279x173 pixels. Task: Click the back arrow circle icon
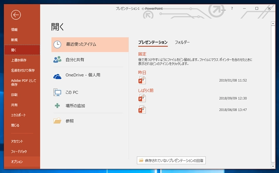pyautogui.click(x=16, y=15)
